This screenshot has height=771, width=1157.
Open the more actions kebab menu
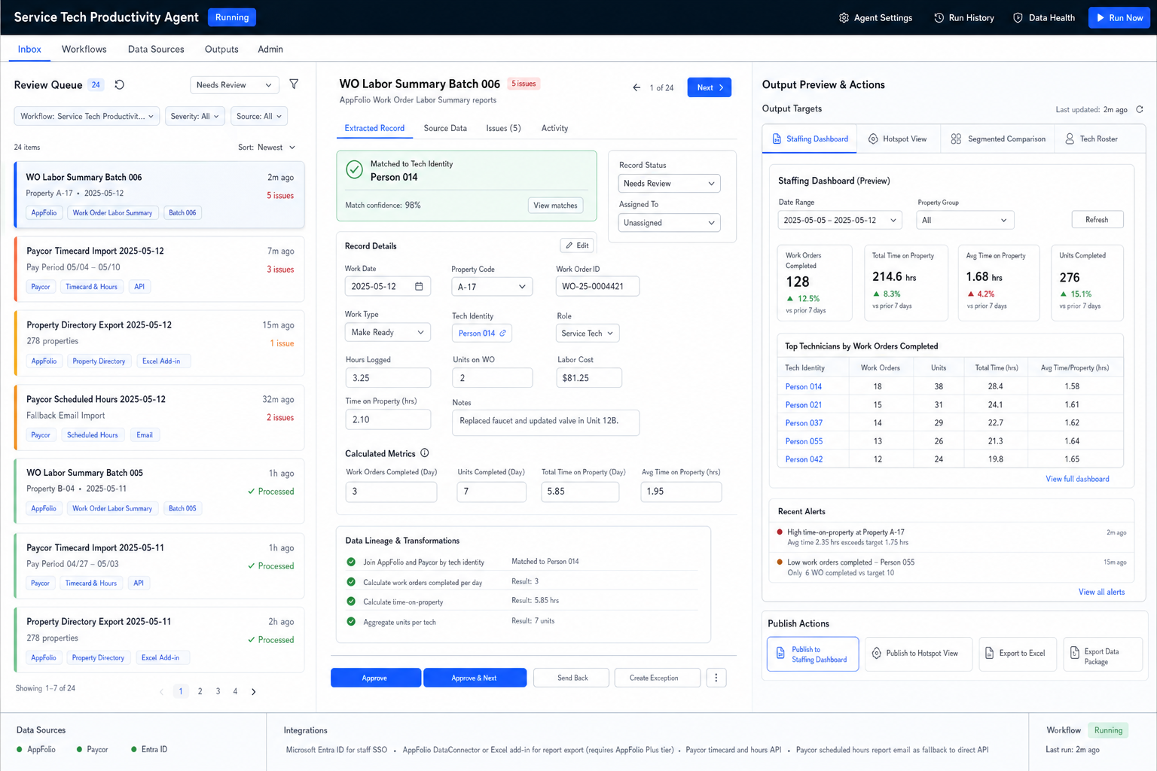(x=716, y=678)
